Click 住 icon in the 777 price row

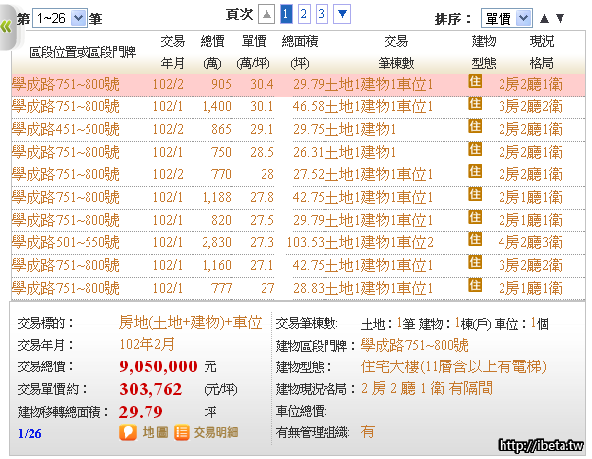474,286
